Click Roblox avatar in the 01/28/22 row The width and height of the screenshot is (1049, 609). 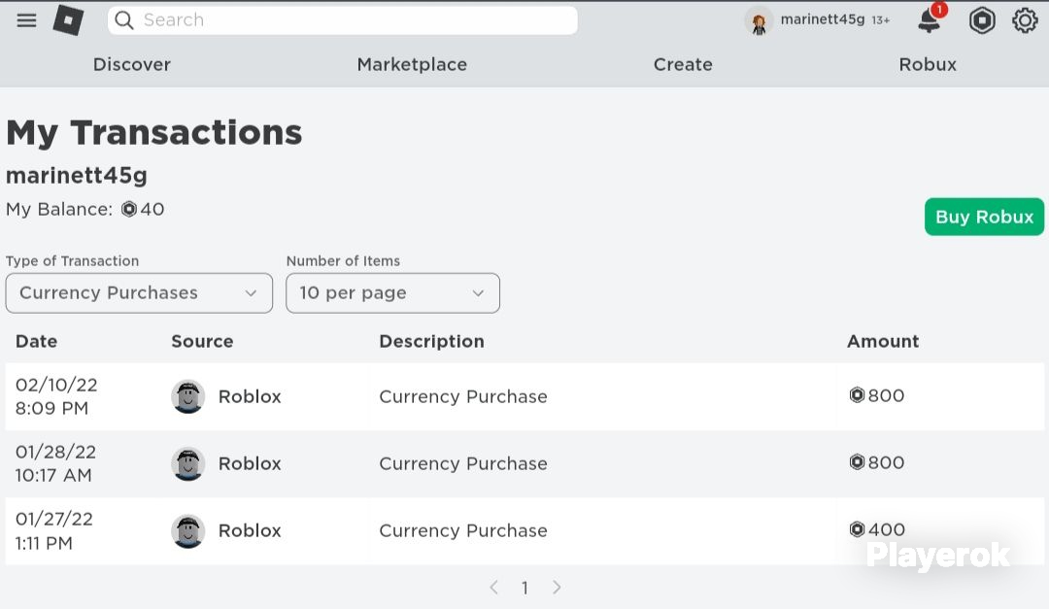coord(188,463)
